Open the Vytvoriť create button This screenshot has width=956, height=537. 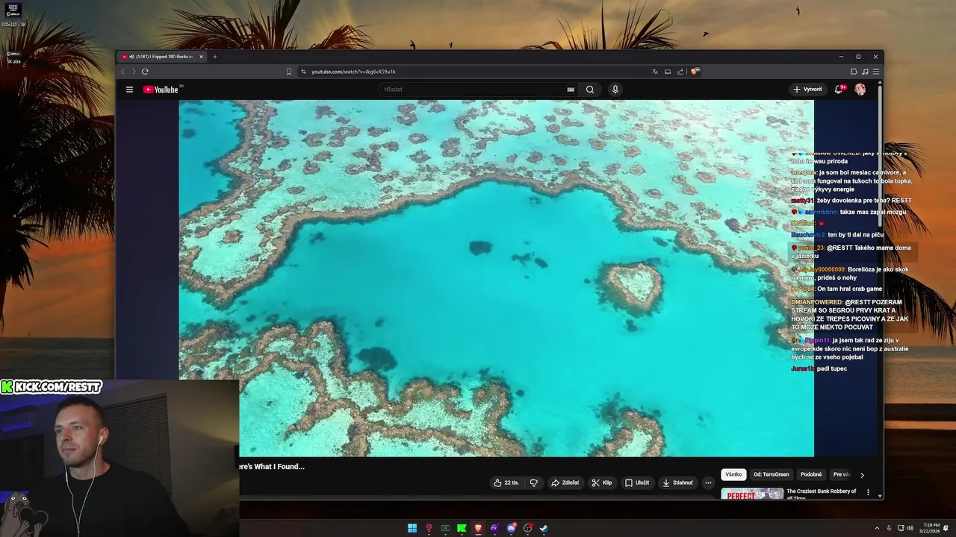pos(807,89)
